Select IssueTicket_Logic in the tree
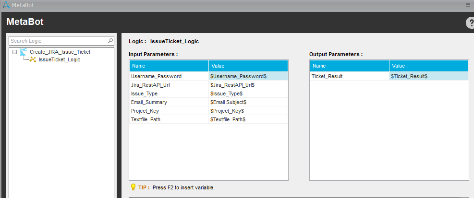Image resolution: width=474 pixels, height=198 pixels. pyautogui.click(x=59, y=59)
